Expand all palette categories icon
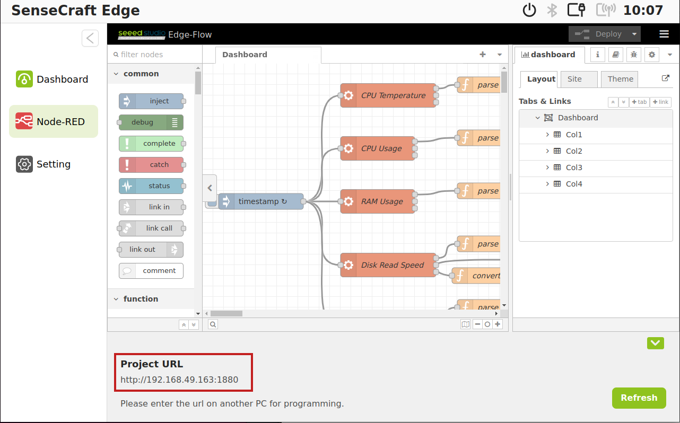The height and width of the screenshot is (423, 680). tap(194, 324)
